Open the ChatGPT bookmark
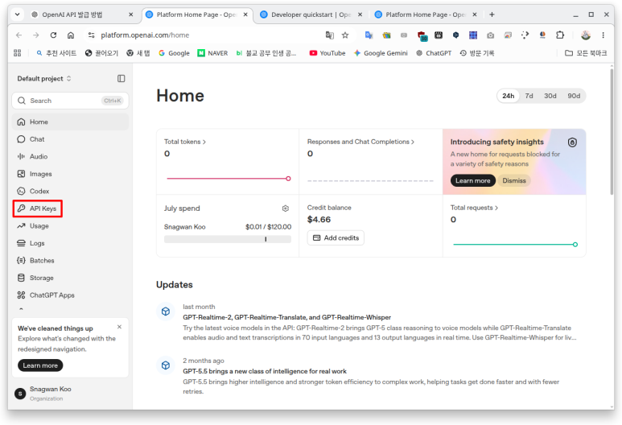 (x=434, y=53)
